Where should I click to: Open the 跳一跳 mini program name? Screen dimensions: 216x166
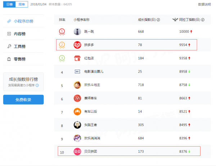(x=89, y=32)
